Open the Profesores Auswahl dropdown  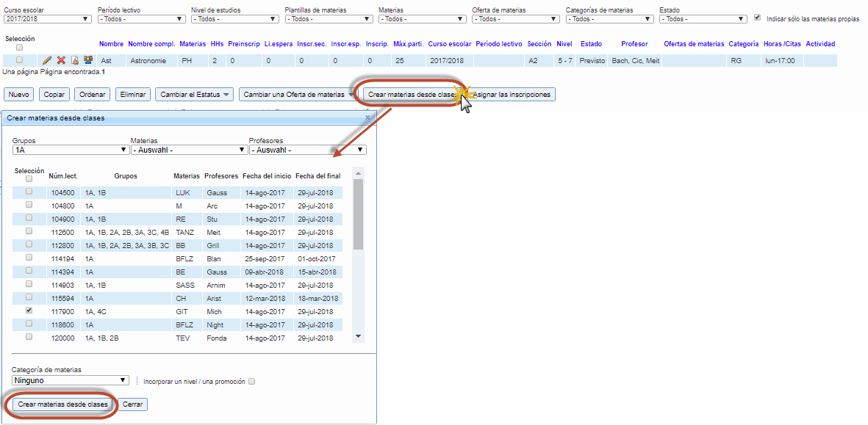(308, 150)
